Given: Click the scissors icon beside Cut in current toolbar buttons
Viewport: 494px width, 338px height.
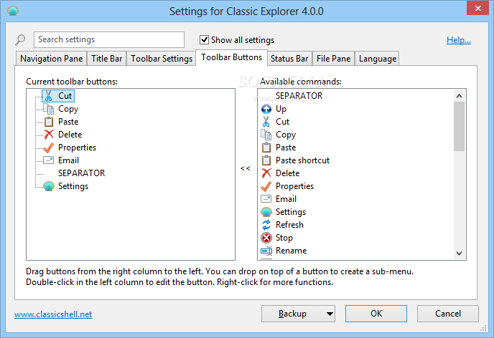Looking at the screenshot, I should pos(48,96).
